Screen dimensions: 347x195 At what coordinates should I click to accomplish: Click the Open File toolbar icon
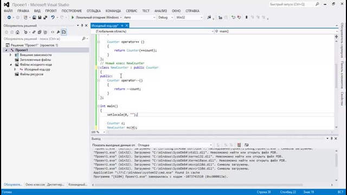click(x=34, y=17)
